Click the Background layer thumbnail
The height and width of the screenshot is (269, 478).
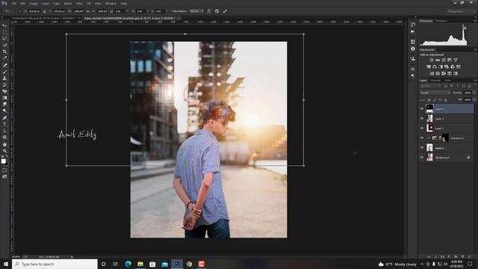429,158
